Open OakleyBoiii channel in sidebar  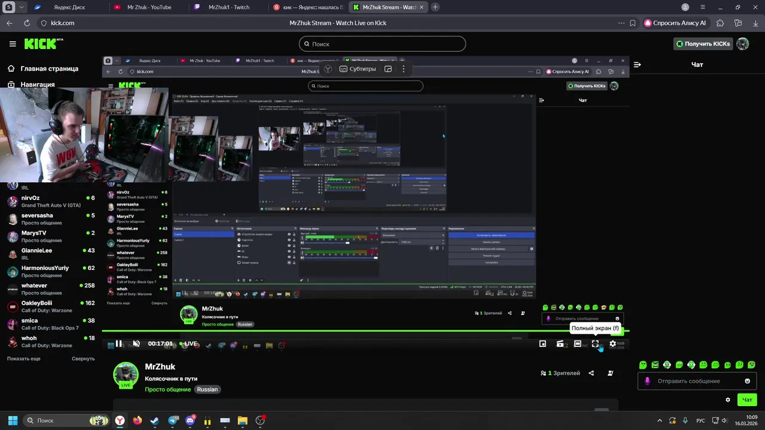pyautogui.click(x=51, y=306)
